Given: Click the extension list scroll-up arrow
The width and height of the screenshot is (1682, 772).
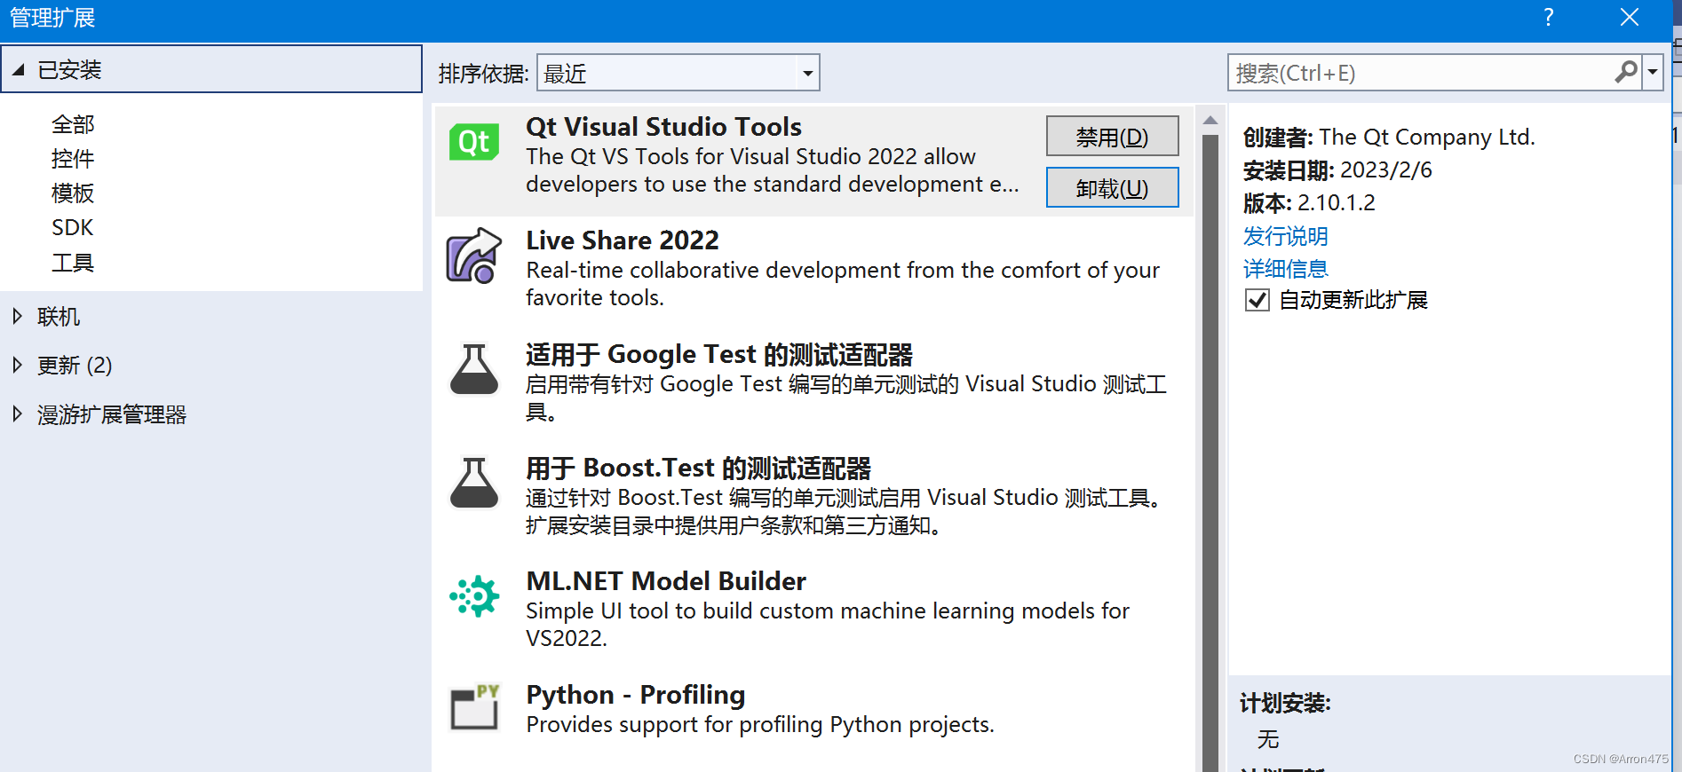Looking at the screenshot, I should pyautogui.click(x=1210, y=120).
